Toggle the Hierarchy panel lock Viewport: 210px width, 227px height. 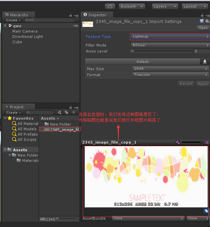click(70, 15)
